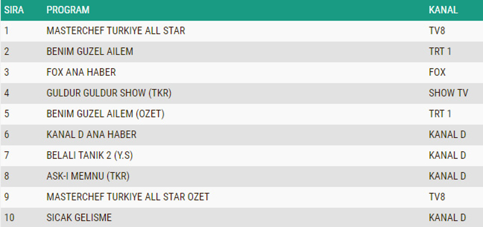
Task: Click KANAL D ANA HABER program
Action: pos(91,134)
